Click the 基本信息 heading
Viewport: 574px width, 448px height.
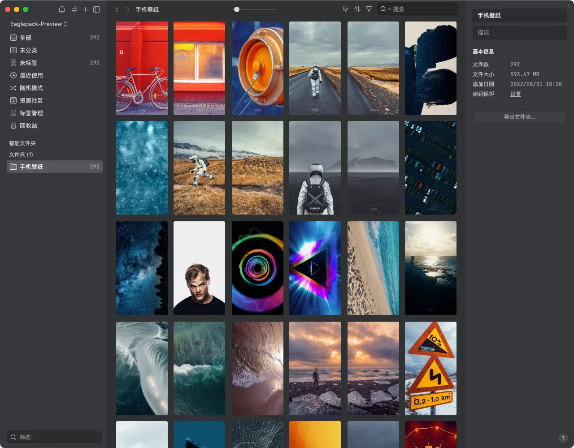(483, 52)
